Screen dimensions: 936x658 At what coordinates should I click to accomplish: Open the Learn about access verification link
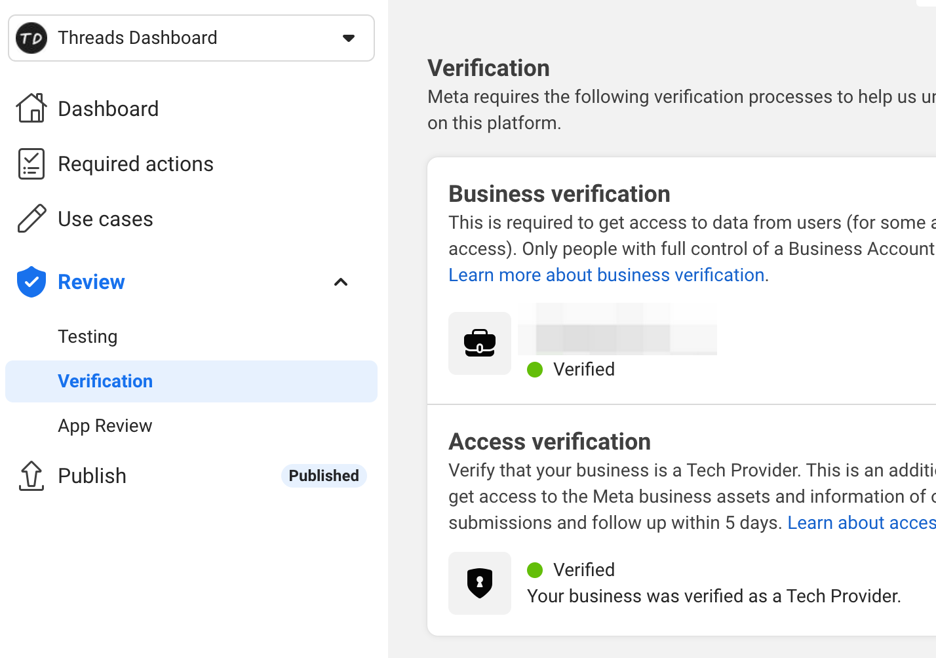pyautogui.click(x=861, y=523)
